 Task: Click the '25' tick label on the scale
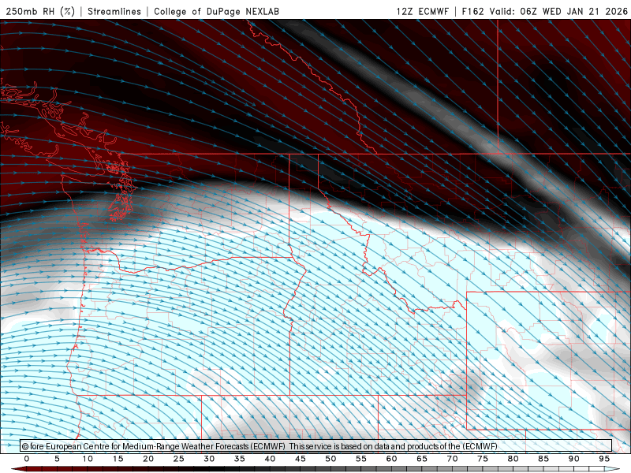point(179,459)
